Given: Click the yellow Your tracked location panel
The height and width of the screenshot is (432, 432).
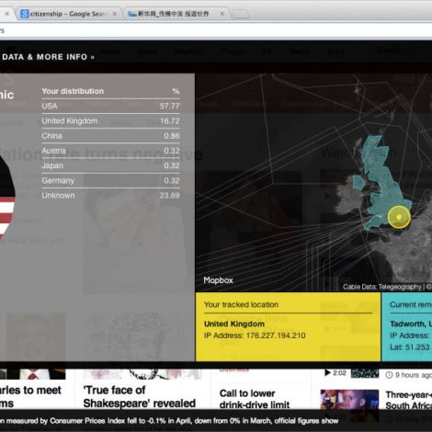Looking at the screenshot, I should click(x=288, y=326).
